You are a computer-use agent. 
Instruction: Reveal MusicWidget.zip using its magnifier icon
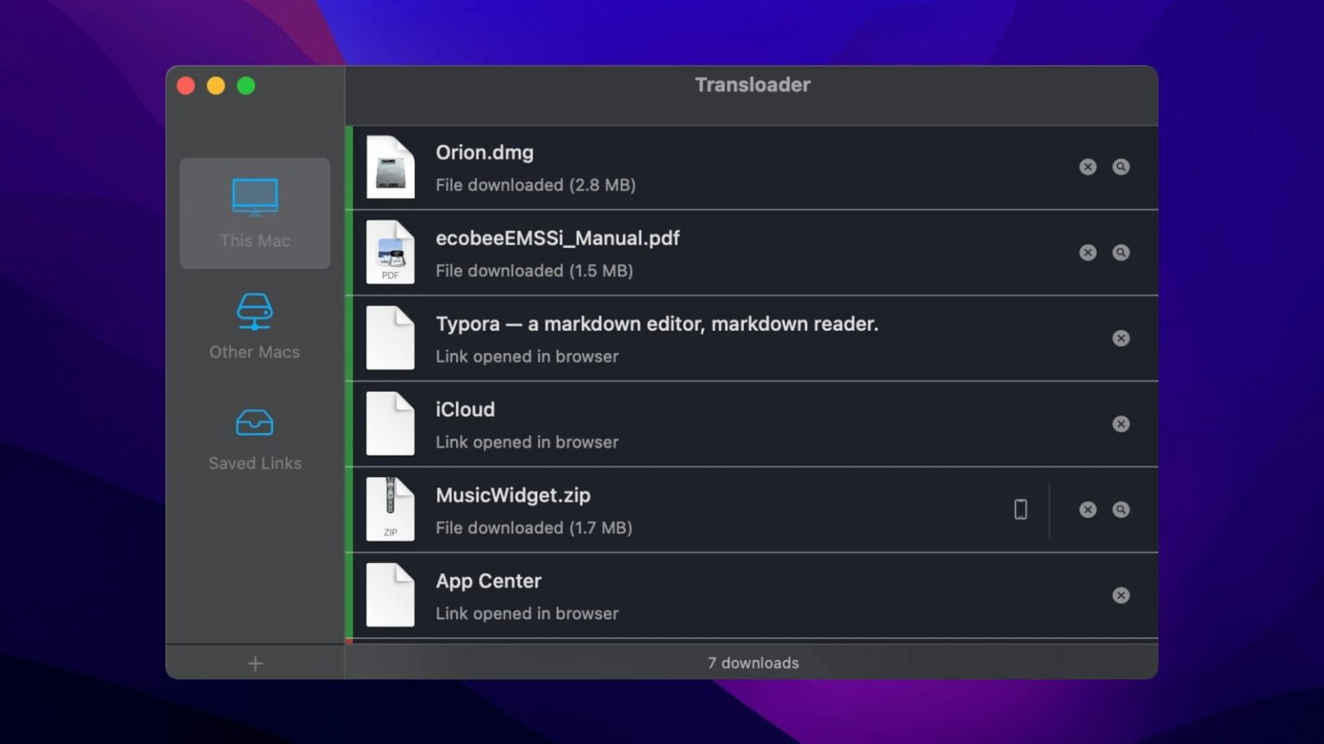coord(1121,509)
